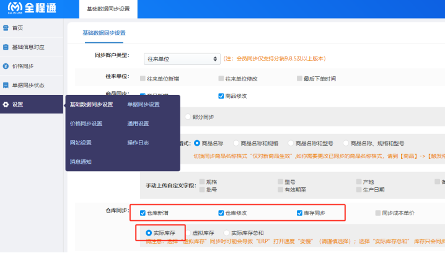Open the 同步客户类型 dropdown
The image size is (445, 253).
182,59
